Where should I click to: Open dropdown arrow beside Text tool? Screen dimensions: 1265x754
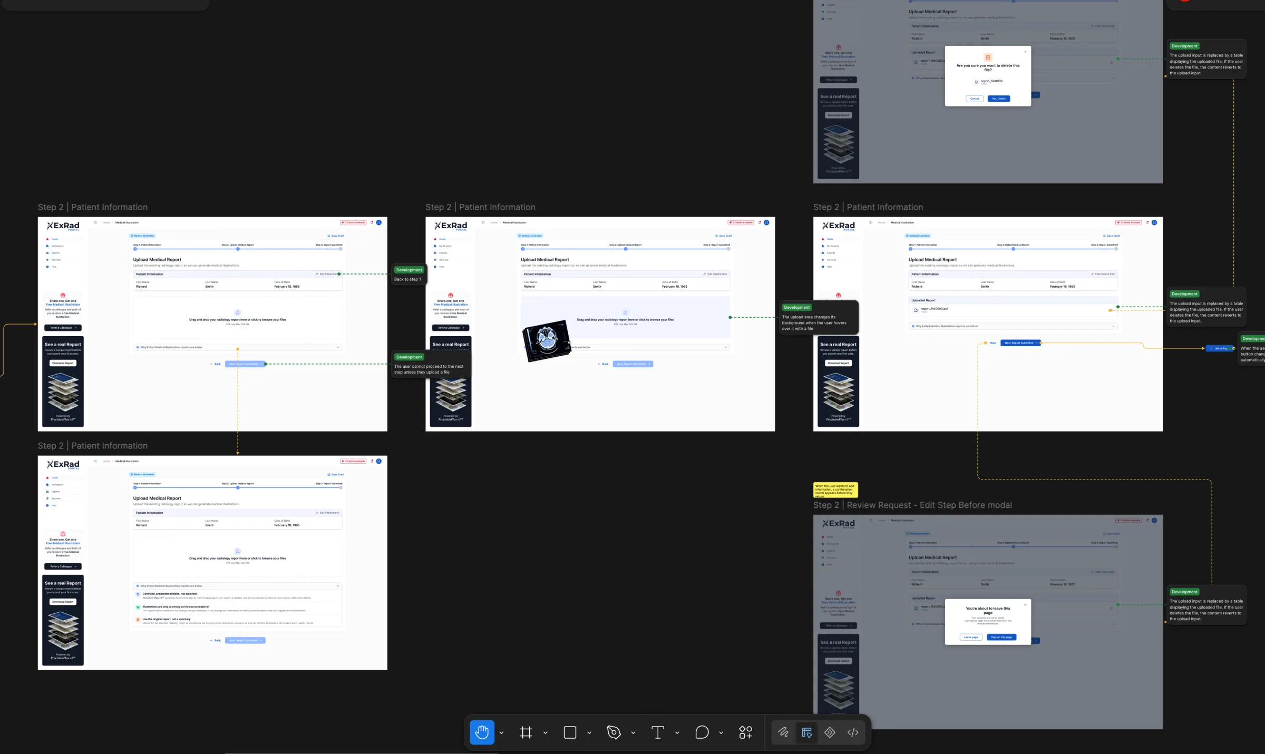coord(677,733)
